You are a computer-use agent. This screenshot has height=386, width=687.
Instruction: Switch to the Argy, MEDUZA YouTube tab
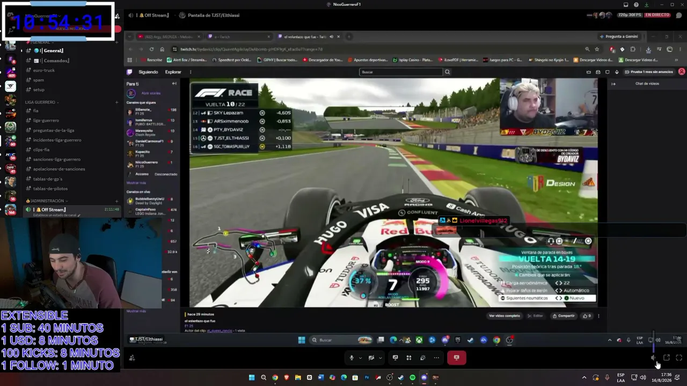click(170, 36)
